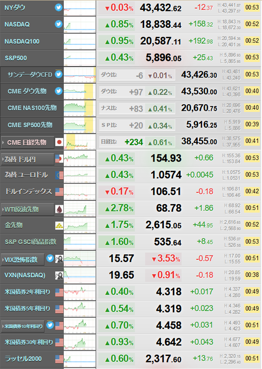Open the 為替 ユーロドル link

[x=26, y=175]
